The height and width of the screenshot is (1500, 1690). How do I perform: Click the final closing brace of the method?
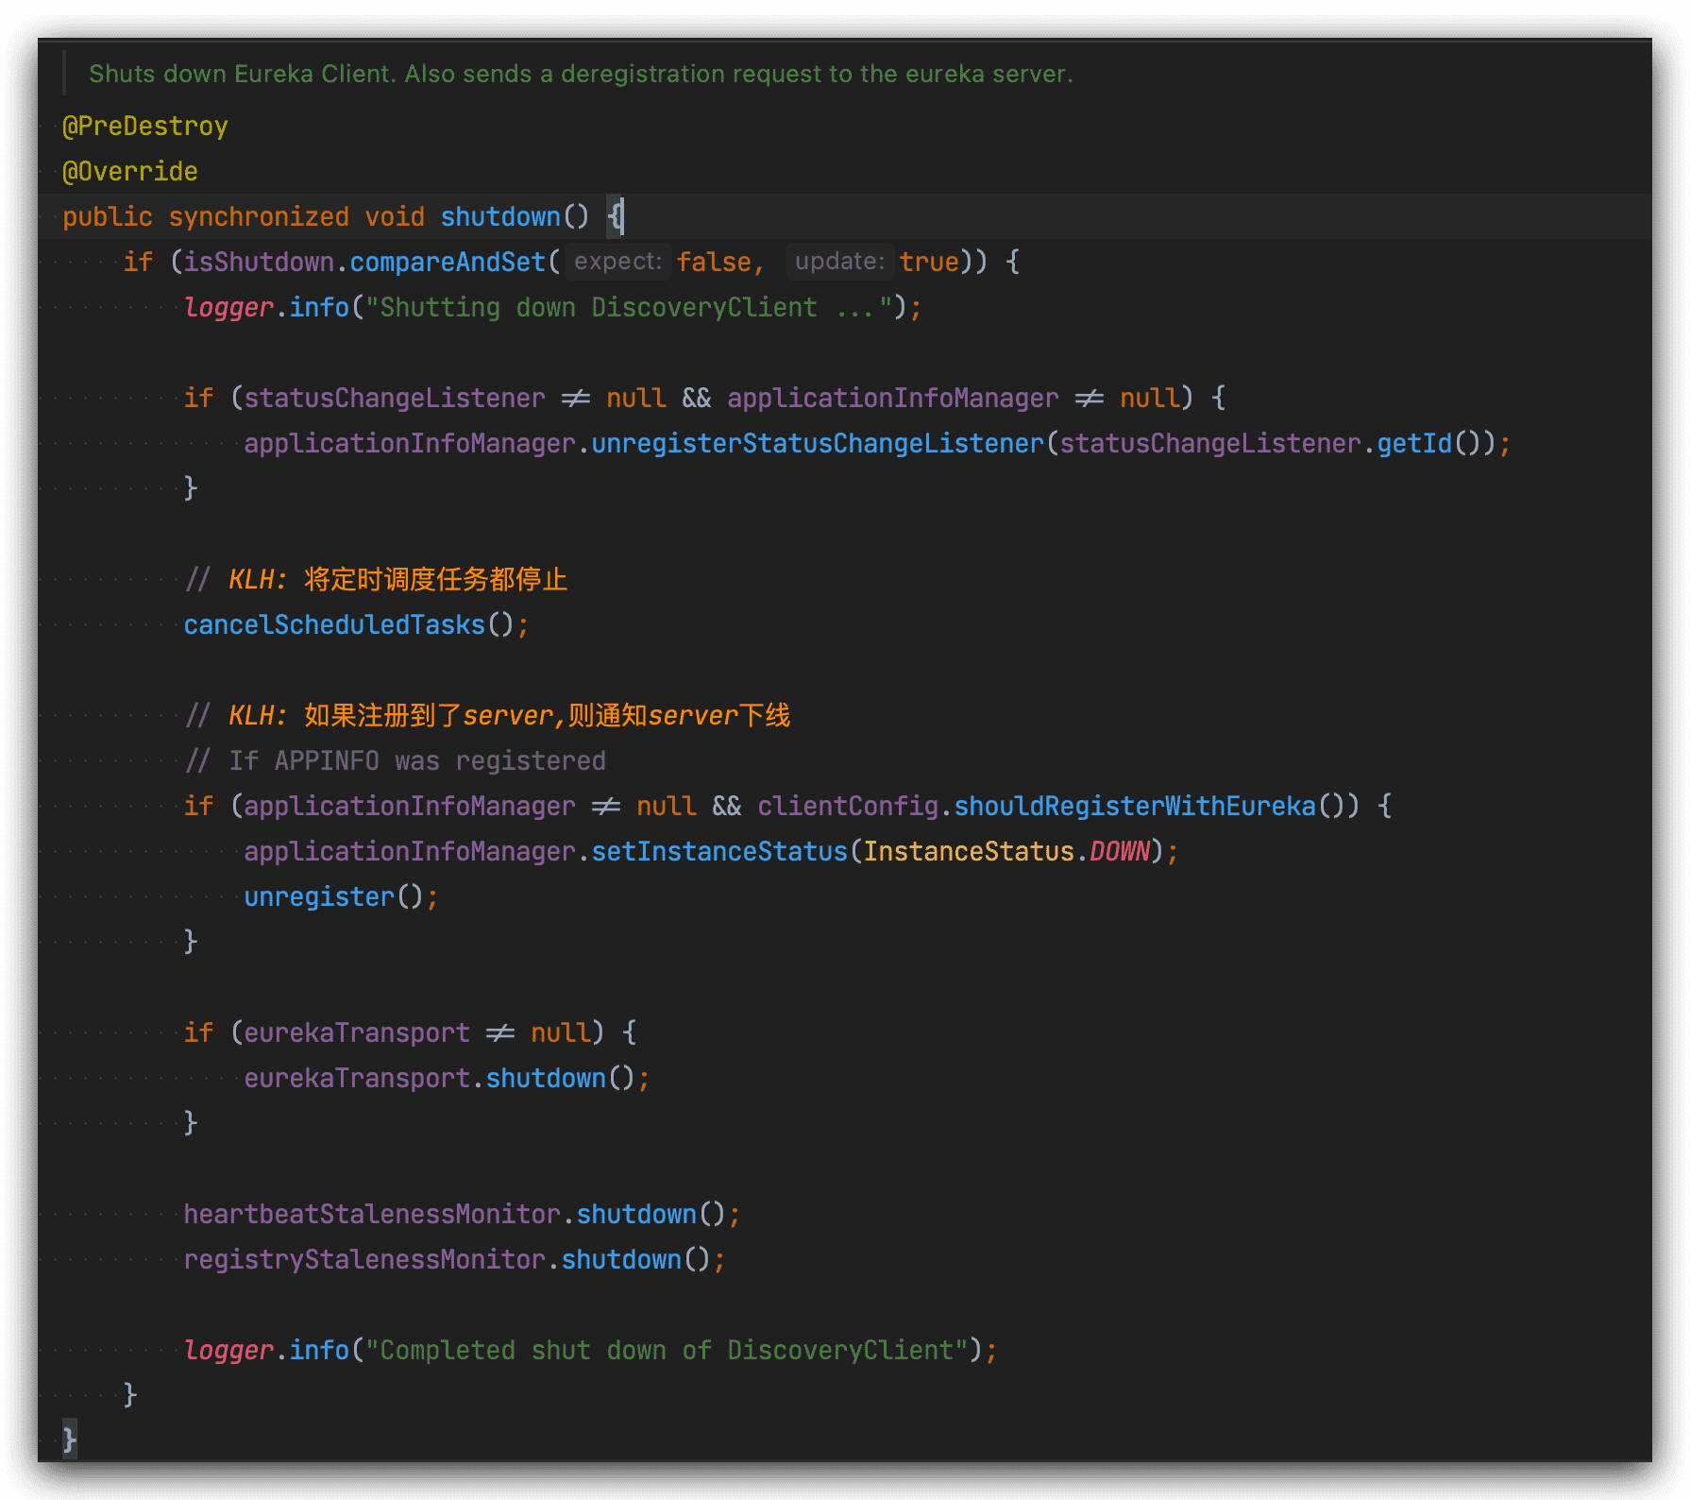[x=69, y=1440]
